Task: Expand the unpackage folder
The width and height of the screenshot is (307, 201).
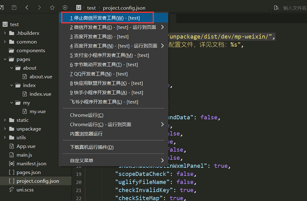Action: coord(5,129)
